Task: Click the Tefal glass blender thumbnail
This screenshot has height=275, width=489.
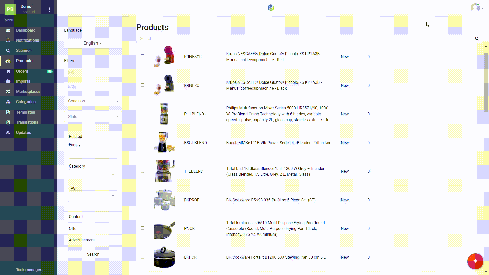Action: click(x=165, y=171)
